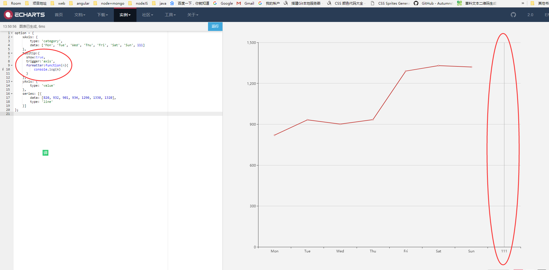Select the 首页 menu item
The image size is (549, 270).
point(59,15)
